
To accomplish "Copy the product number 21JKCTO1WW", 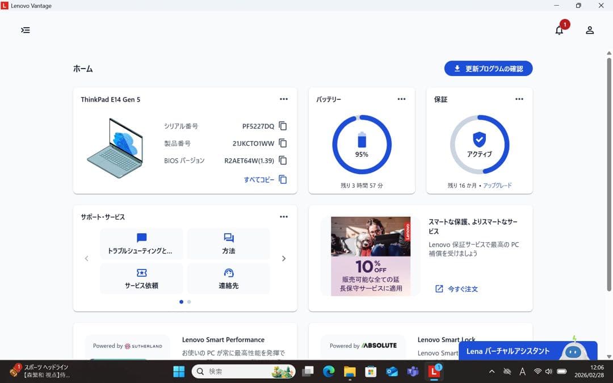I will coord(283,143).
